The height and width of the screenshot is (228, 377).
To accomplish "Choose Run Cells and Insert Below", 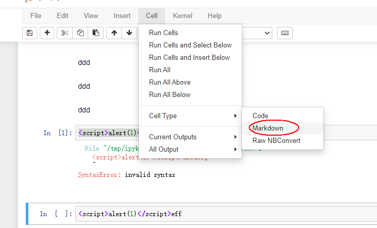I will pos(190,57).
